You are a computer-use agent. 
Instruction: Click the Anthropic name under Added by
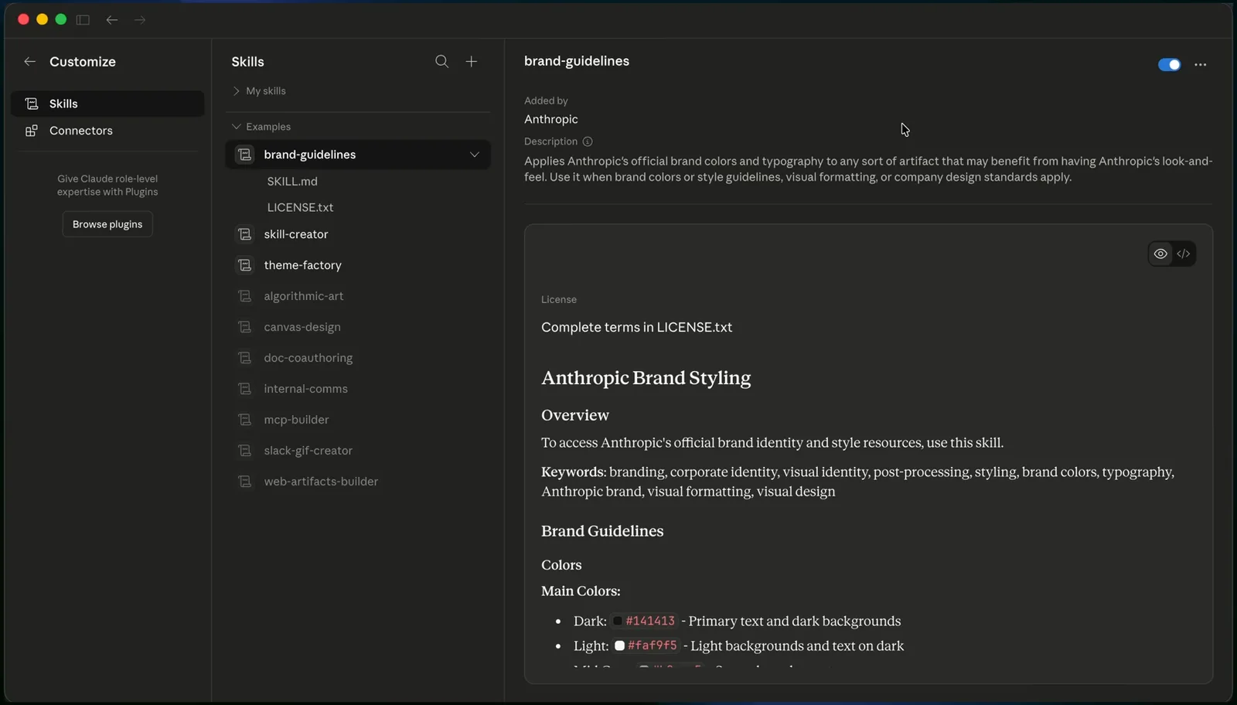click(551, 119)
